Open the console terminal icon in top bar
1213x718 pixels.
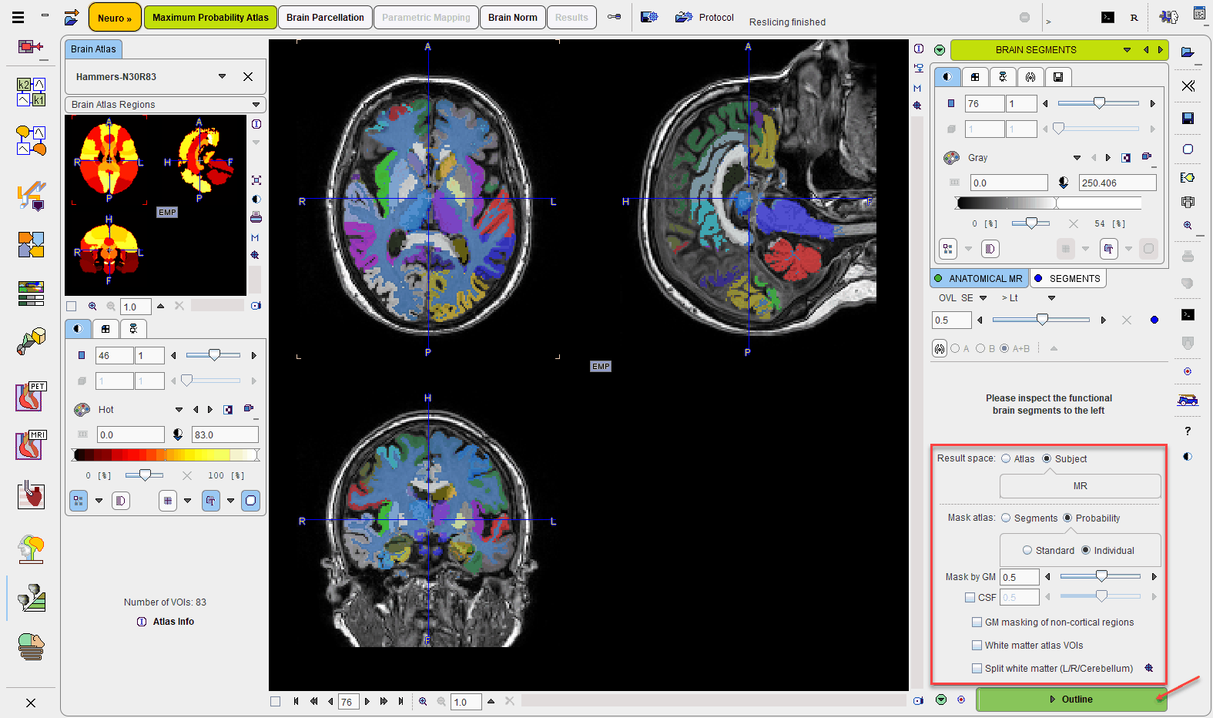tap(1107, 17)
